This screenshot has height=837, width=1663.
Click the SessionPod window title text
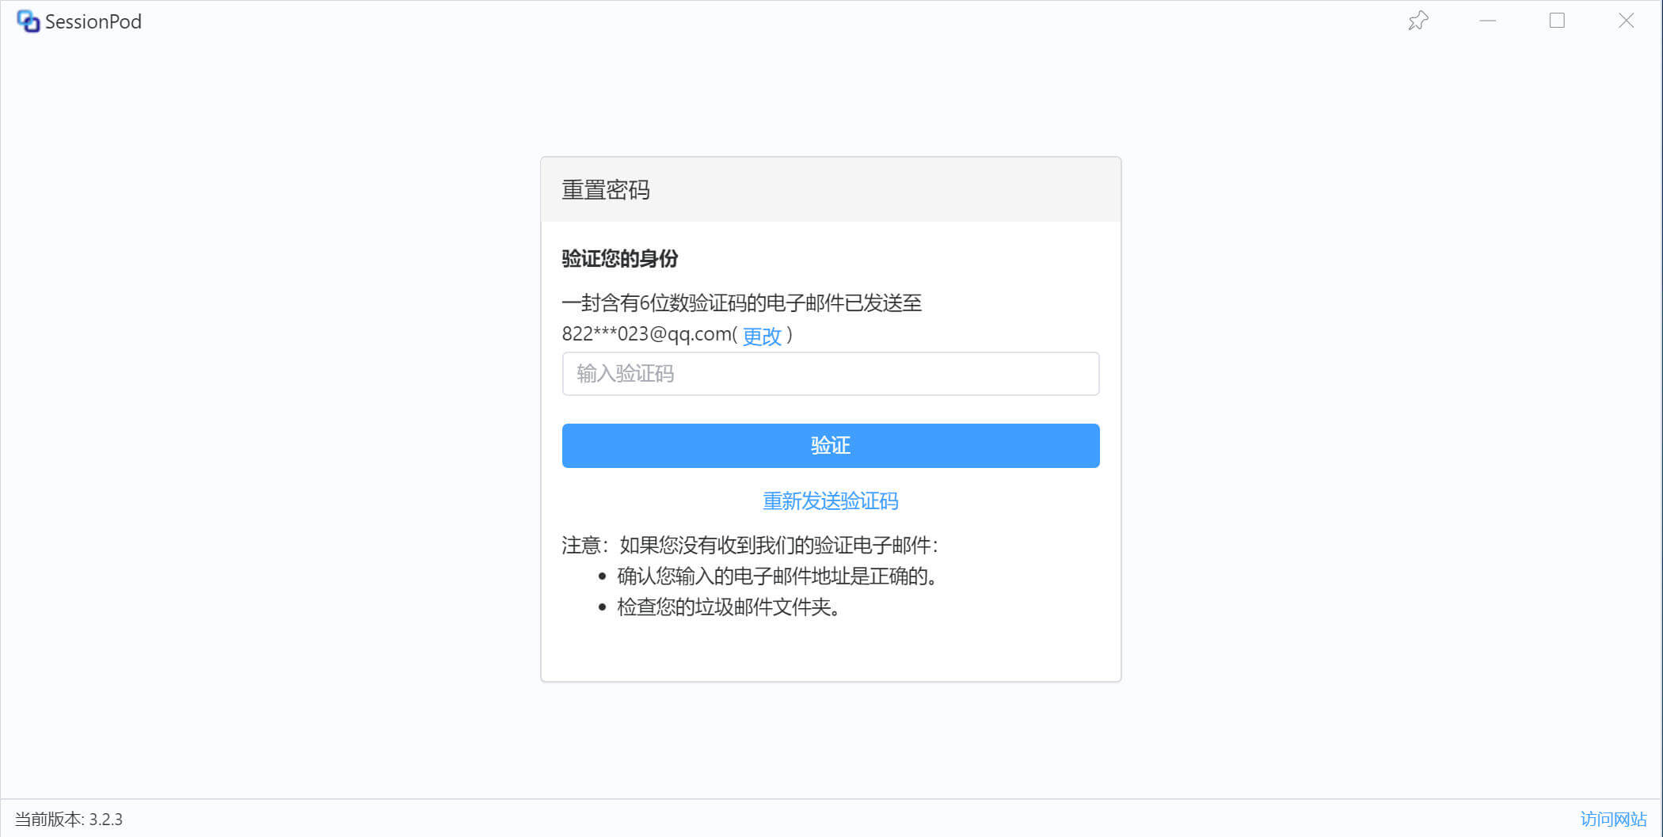coord(93,21)
